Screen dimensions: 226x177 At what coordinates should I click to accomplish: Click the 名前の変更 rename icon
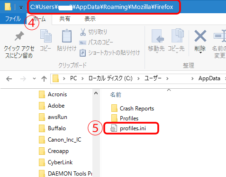220,36
